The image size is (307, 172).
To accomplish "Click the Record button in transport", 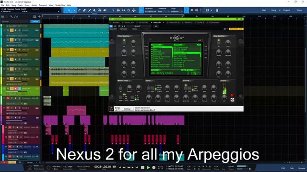I will tap(154, 168).
